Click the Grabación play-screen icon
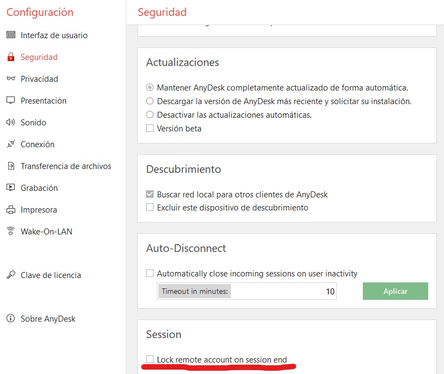This screenshot has width=444, height=374. [x=11, y=188]
